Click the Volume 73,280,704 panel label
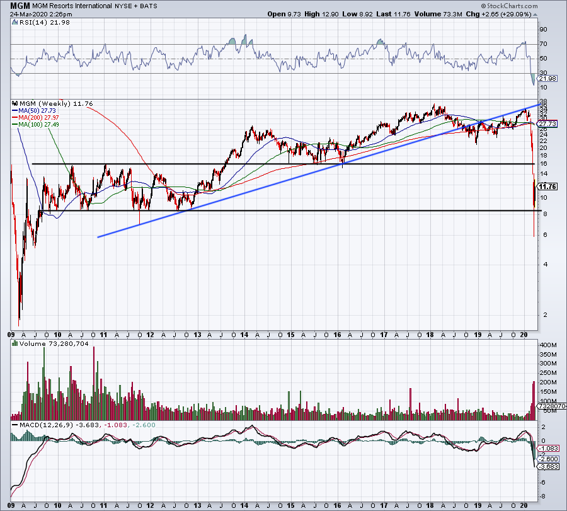The height and width of the screenshot is (511, 567). [54, 344]
